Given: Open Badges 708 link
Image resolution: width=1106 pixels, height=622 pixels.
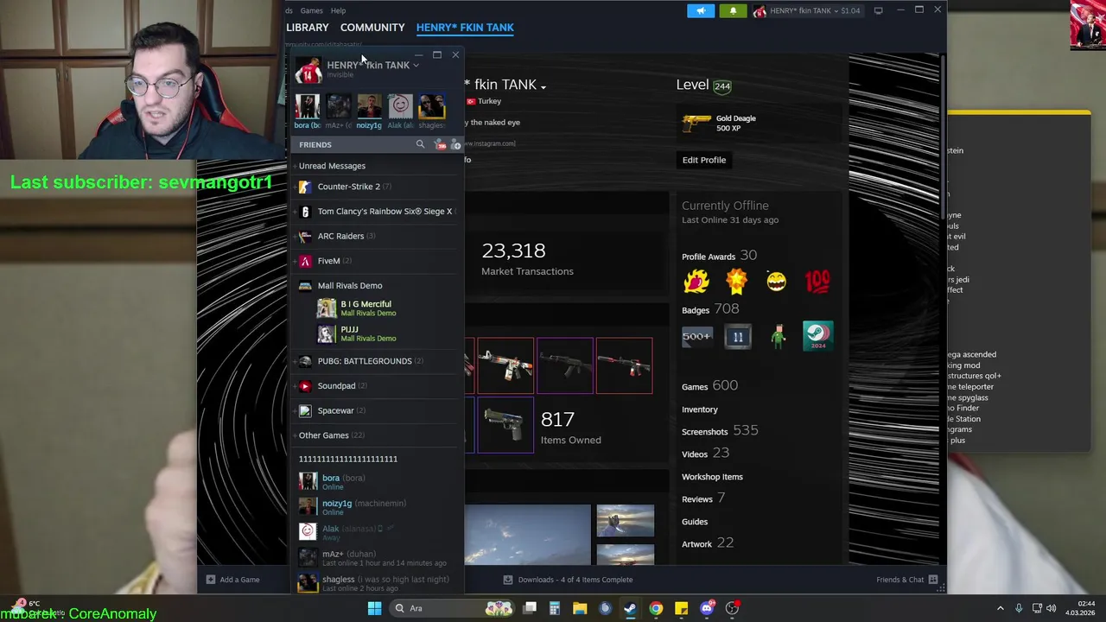Looking at the screenshot, I should click(x=710, y=309).
